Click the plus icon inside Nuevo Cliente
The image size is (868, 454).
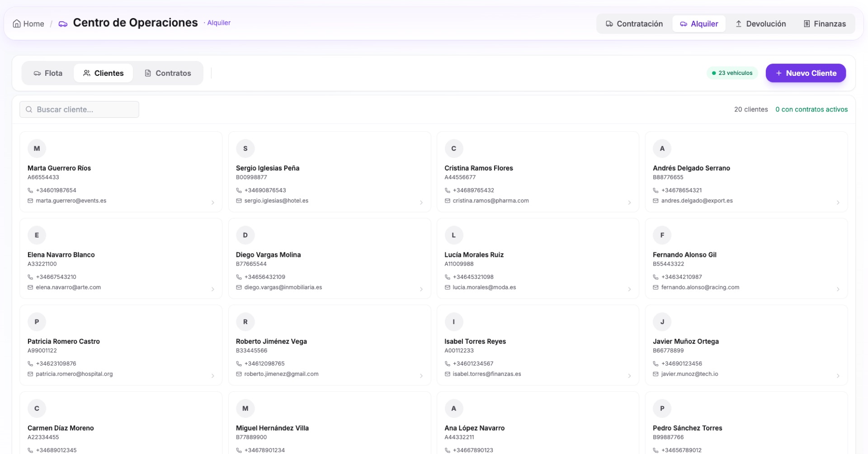(778, 73)
